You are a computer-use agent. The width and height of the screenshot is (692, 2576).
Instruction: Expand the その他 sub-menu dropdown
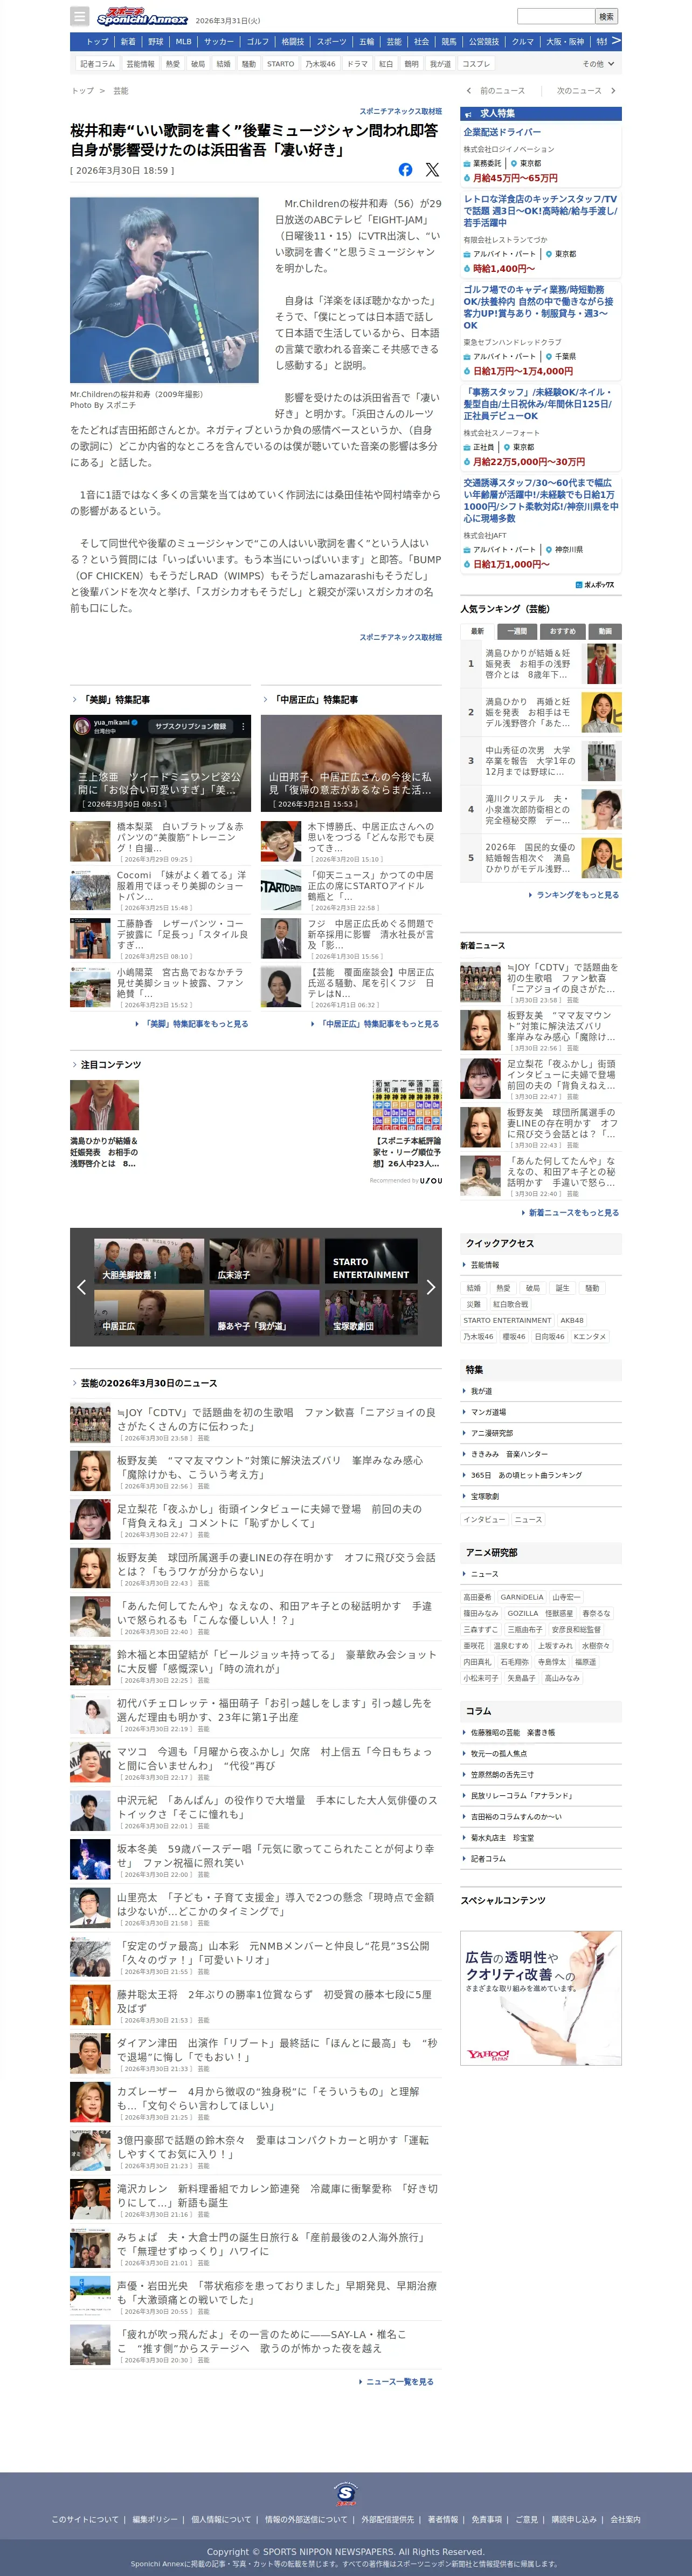[x=599, y=64]
